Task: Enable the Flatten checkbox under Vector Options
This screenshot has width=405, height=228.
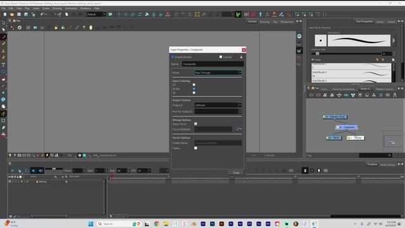Action: [196, 148]
